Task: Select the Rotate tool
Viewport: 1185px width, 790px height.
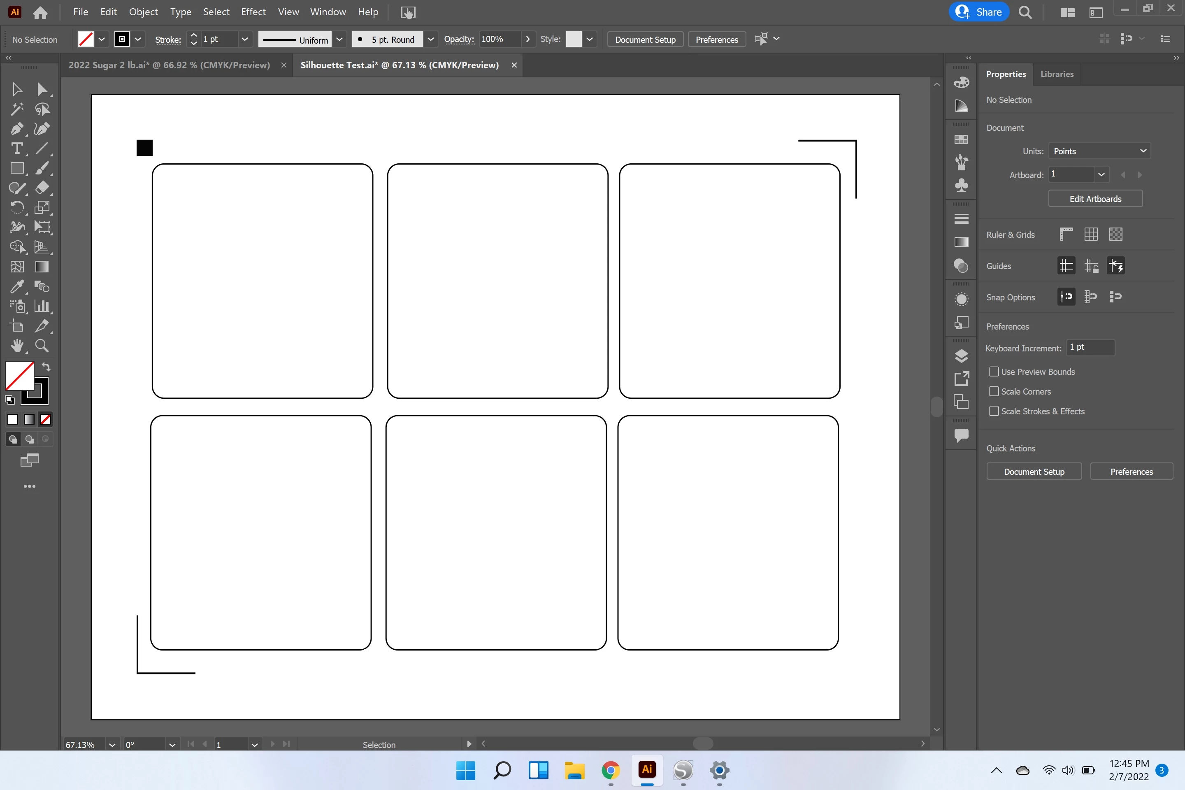Action: click(x=16, y=207)
